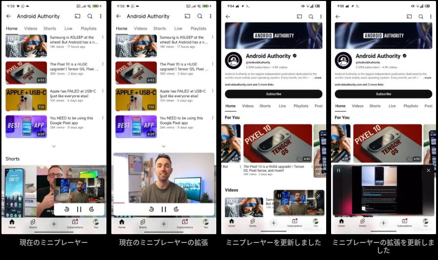Select the Playlists tab on the first phone screen
The height and width of the screenshot is (260, 438).
click(x=88, y=28)
